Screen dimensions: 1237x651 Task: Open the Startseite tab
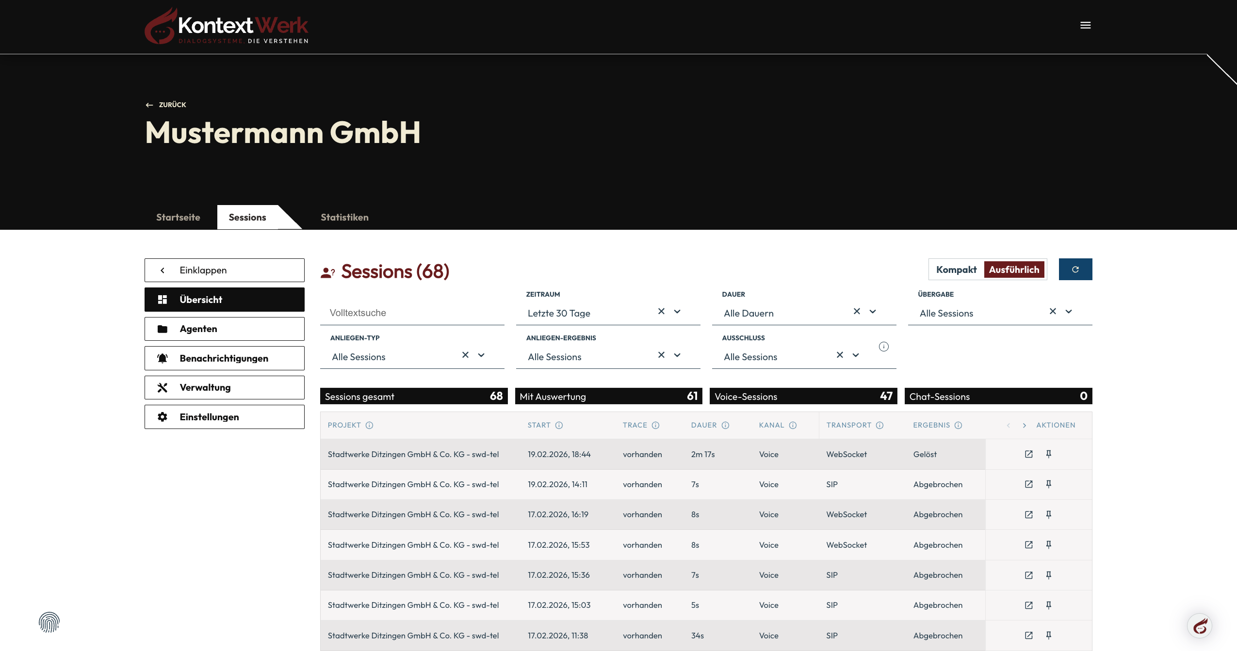coord(178,217)
